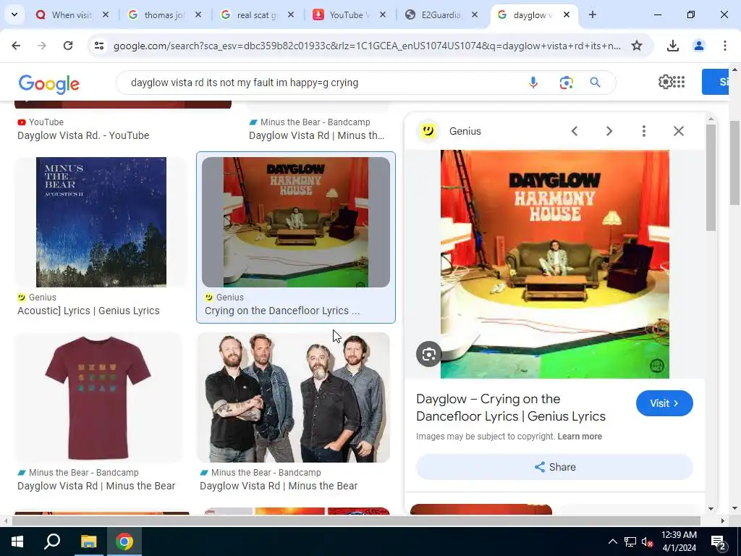
Task: Switch to the YouTube V tab
Action: 348,15
